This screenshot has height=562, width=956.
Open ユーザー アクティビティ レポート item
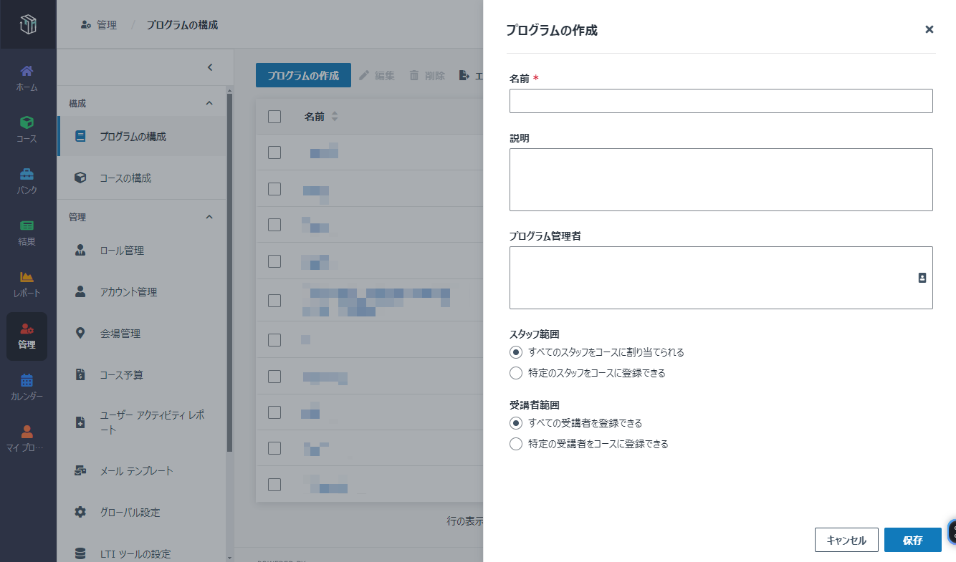142,423
